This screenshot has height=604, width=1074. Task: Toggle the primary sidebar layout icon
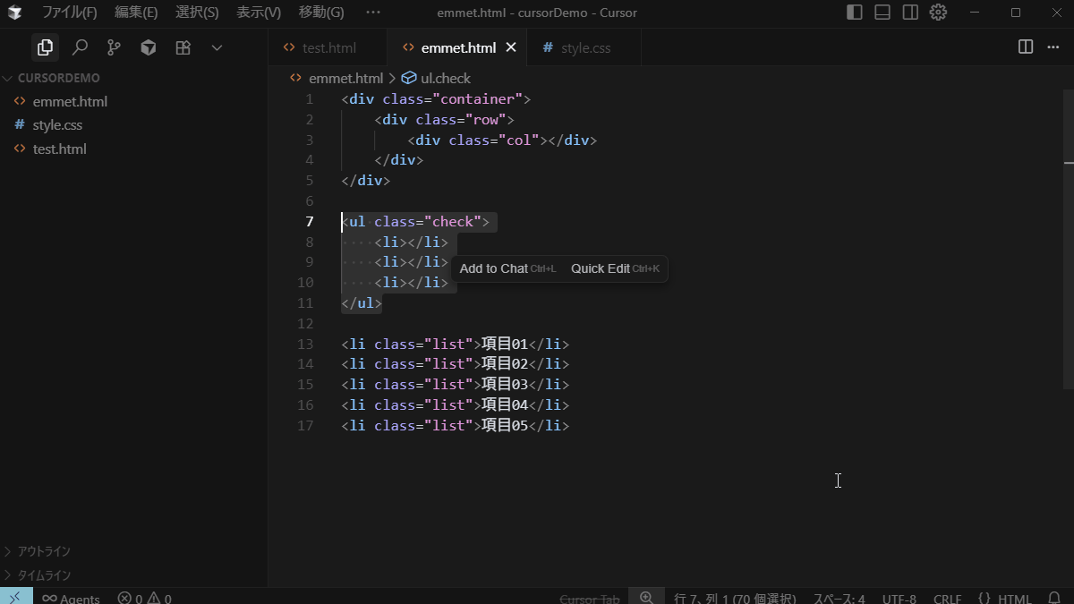[855, 13]
